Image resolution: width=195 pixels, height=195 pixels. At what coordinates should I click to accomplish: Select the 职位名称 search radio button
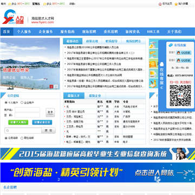click(22, 138)
